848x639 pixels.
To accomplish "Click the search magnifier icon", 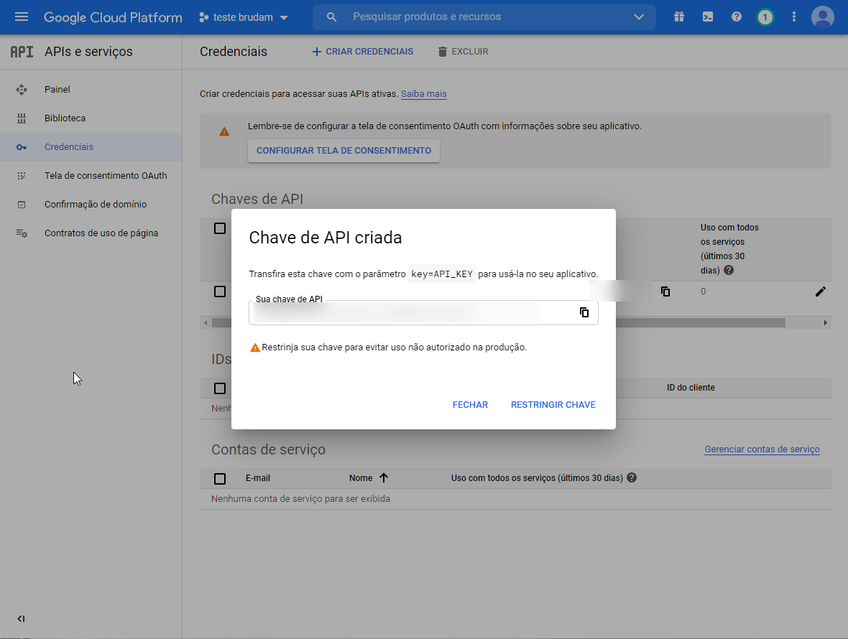I will click(331, 17).
